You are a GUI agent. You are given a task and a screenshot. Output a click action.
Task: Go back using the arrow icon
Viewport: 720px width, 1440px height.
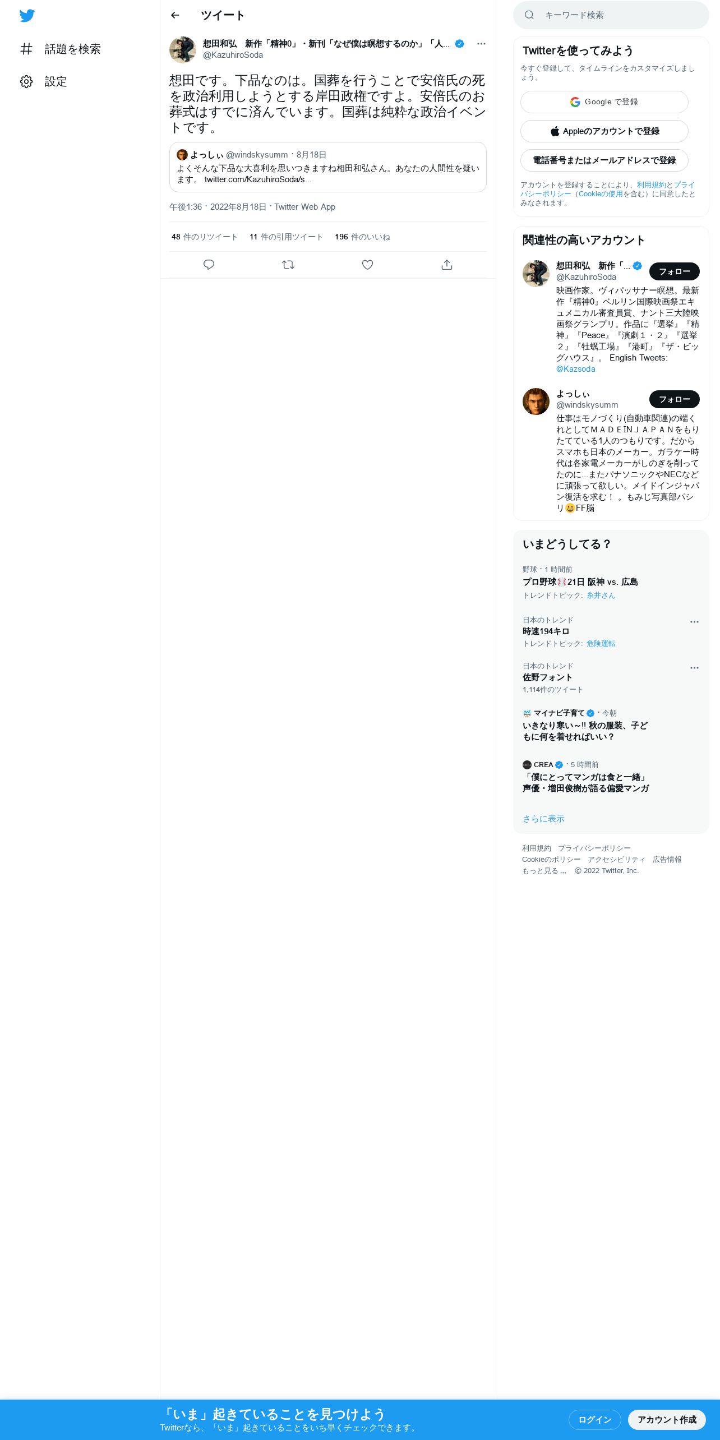tap(175, 15)
